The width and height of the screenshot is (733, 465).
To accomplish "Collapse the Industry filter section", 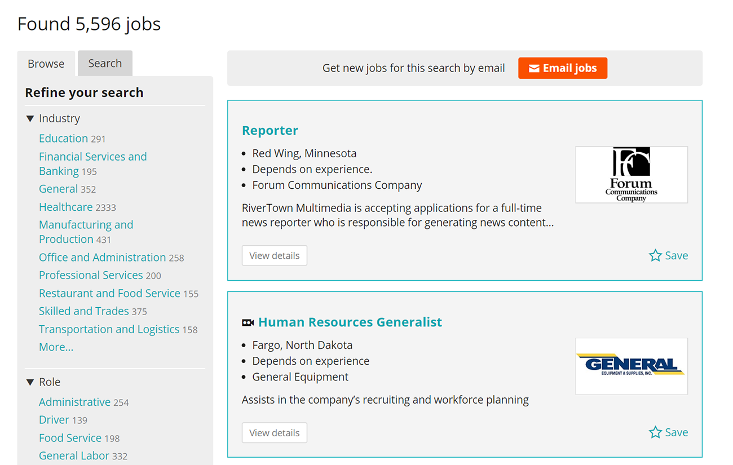I will coord(30,119).
